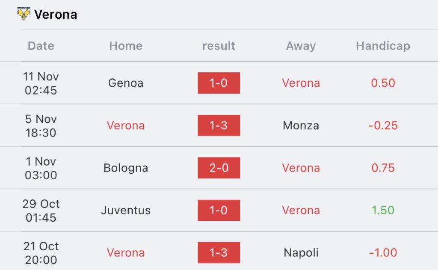Click the Napoli team name

pos(301,253)
